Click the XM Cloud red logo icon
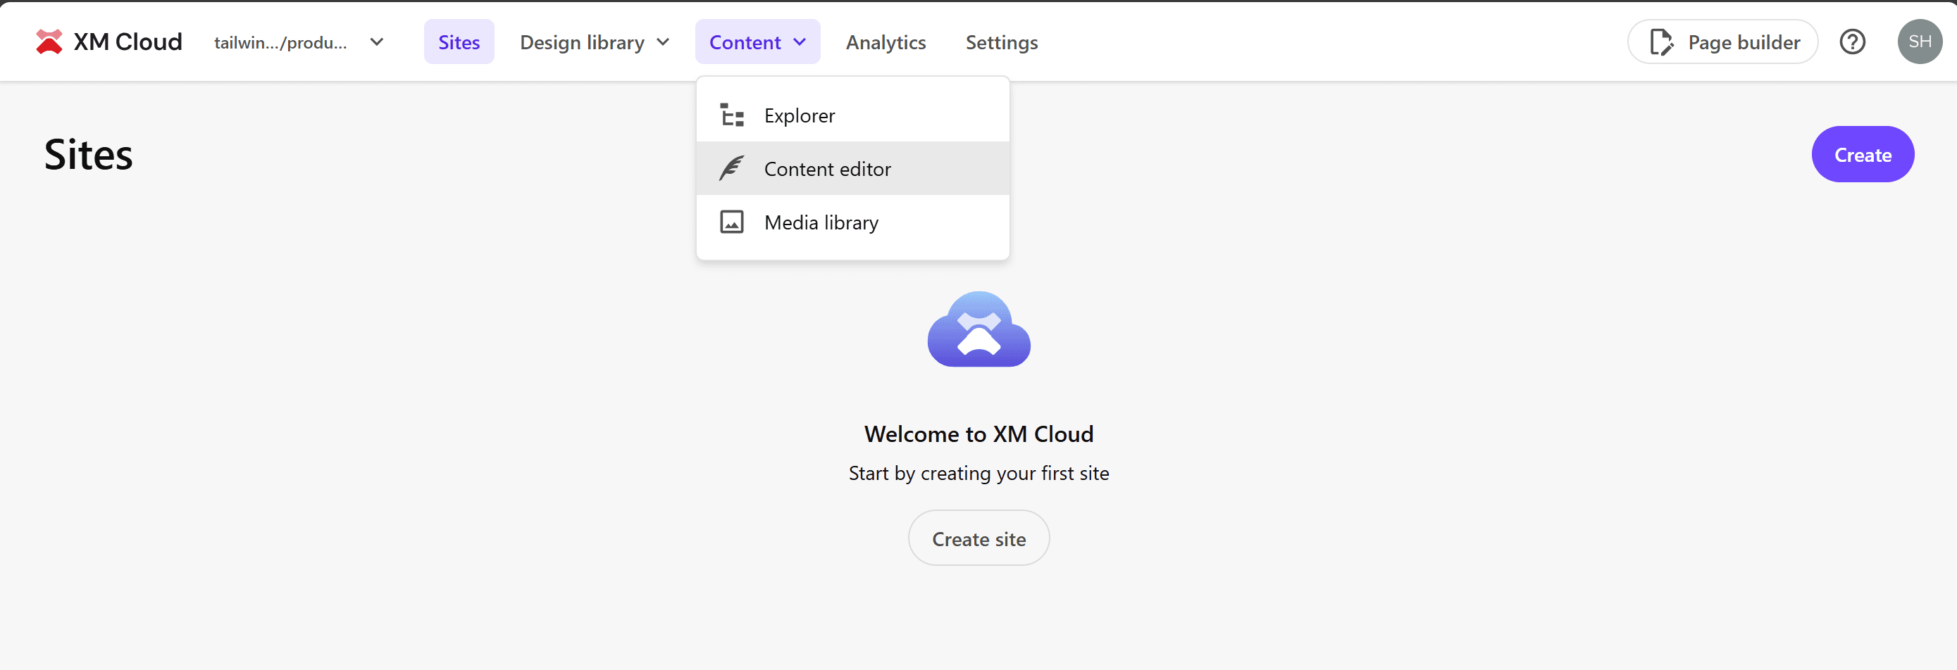1957x670 pixels. [x=49, y=42]
